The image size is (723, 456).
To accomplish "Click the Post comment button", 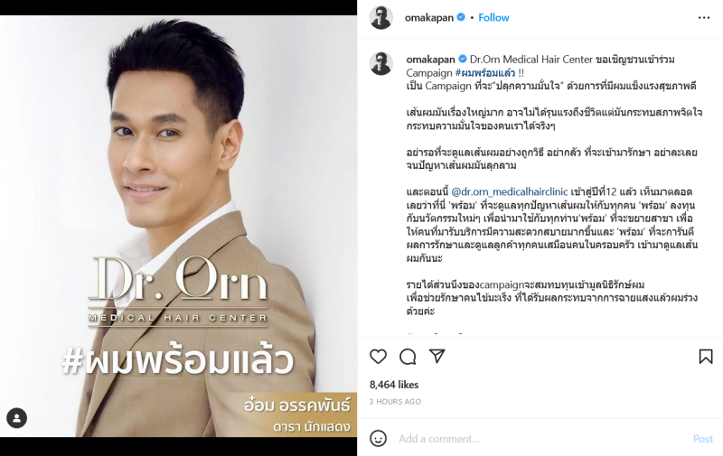I will 703,439.
